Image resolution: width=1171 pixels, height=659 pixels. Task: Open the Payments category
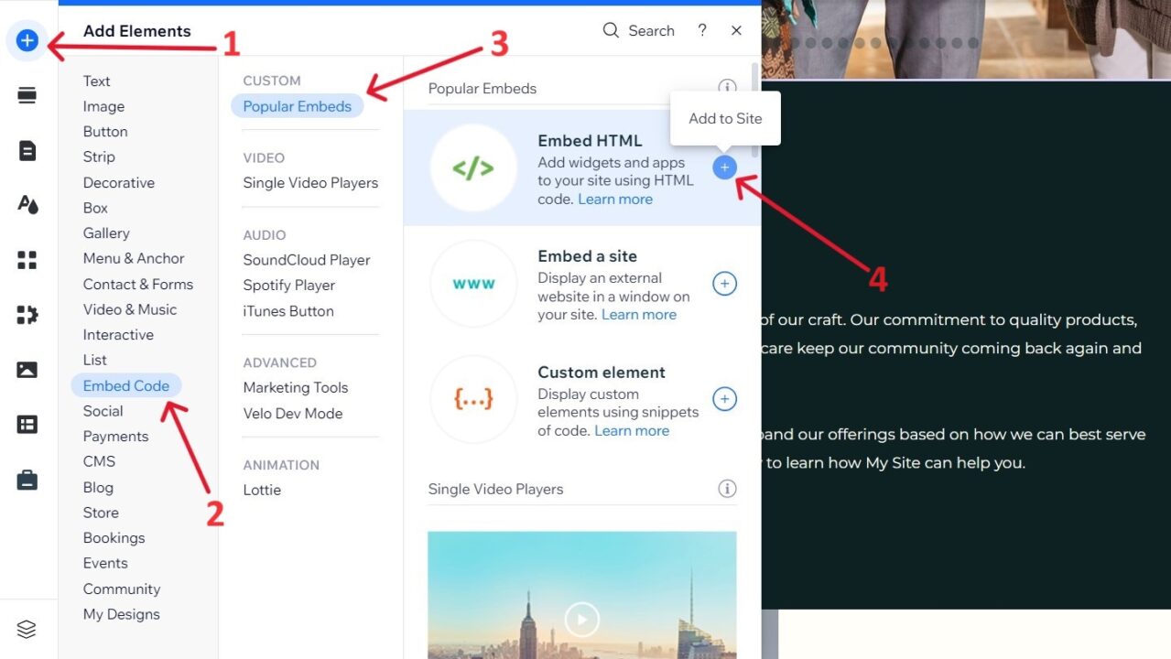coord(115,437)
